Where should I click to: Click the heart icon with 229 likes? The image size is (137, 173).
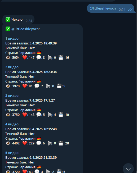25,143
